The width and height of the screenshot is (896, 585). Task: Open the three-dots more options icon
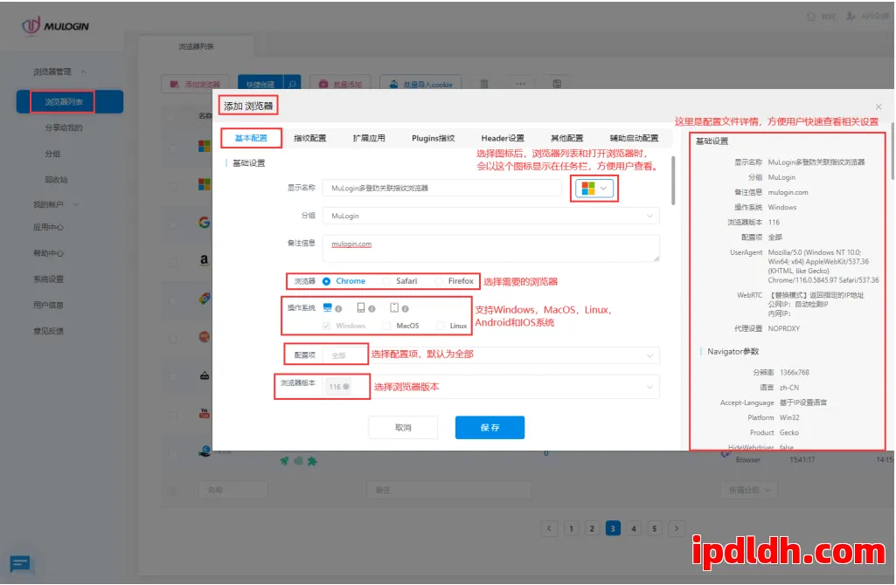[x=521, y=84]
